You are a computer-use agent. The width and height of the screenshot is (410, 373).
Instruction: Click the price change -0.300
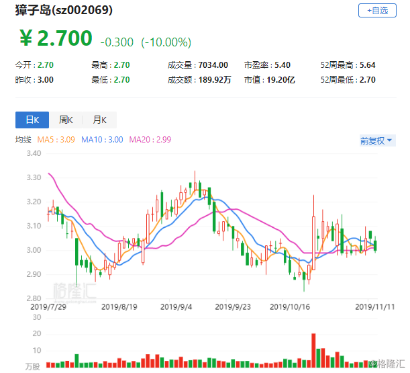click(x=117, y=42)
